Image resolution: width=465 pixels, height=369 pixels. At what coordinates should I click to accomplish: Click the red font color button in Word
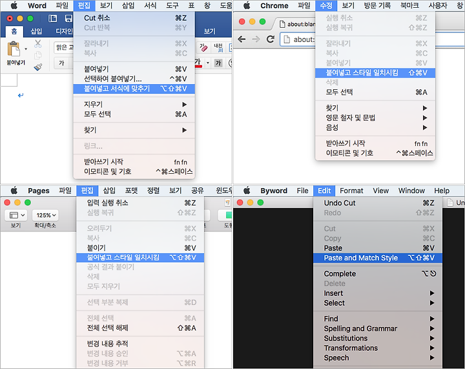point(198,63)
